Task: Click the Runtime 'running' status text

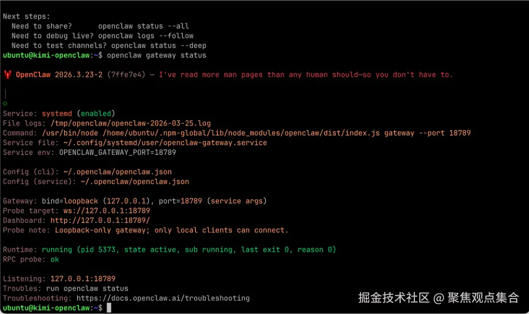Action: click(x=57, y=250)
